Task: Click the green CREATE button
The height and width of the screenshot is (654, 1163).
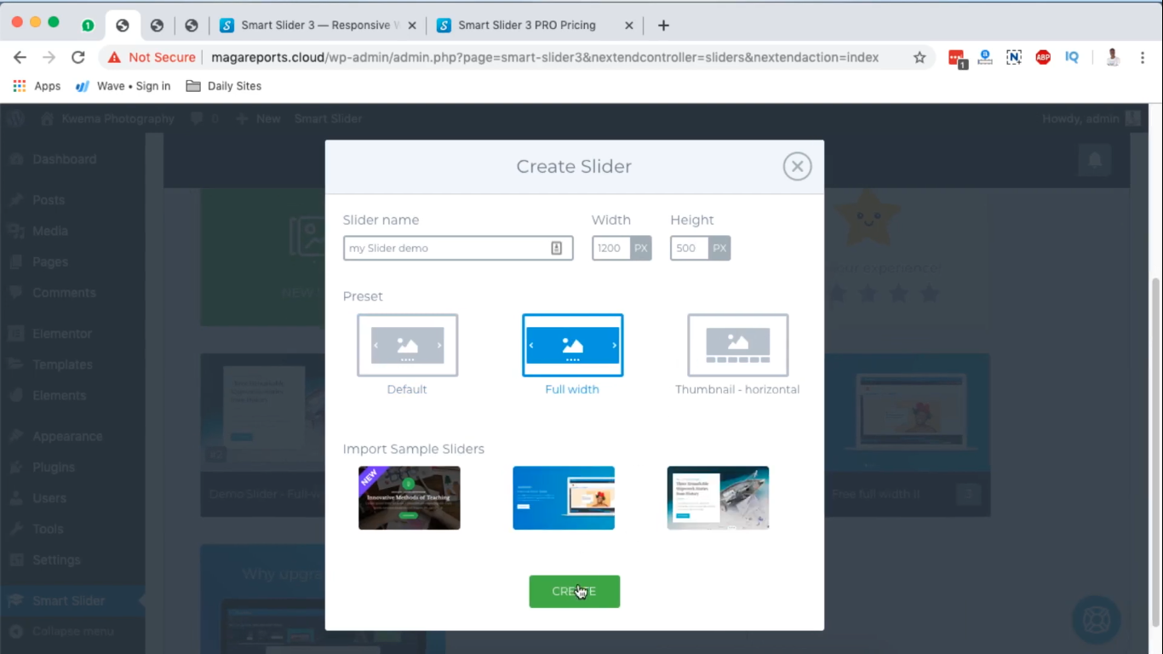Action: tap(575, 591)
